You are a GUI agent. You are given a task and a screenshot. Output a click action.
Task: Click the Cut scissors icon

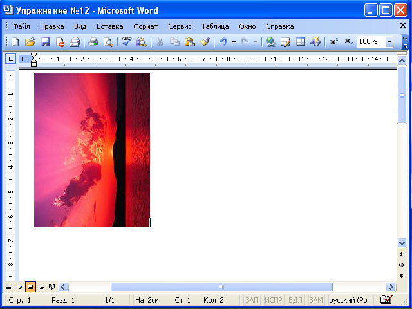[160, 41]
